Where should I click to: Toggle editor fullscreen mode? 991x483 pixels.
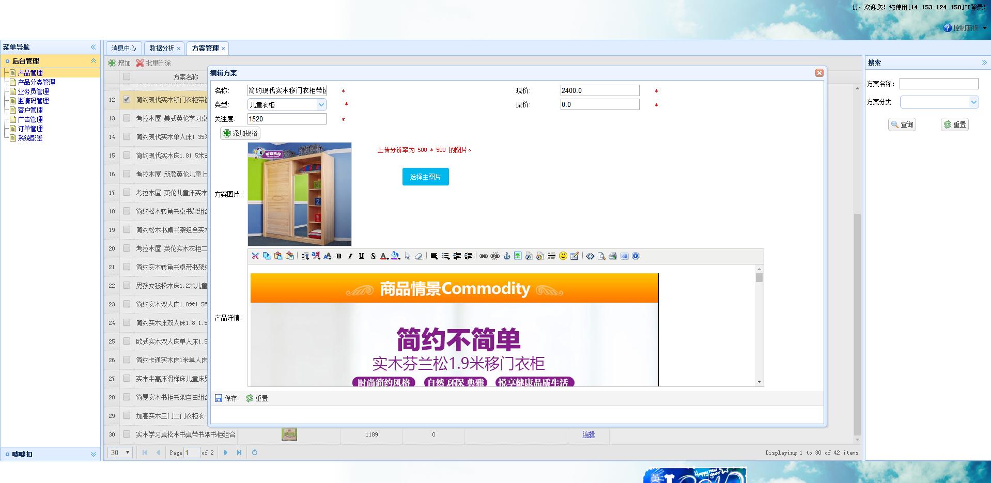[624, 256]
